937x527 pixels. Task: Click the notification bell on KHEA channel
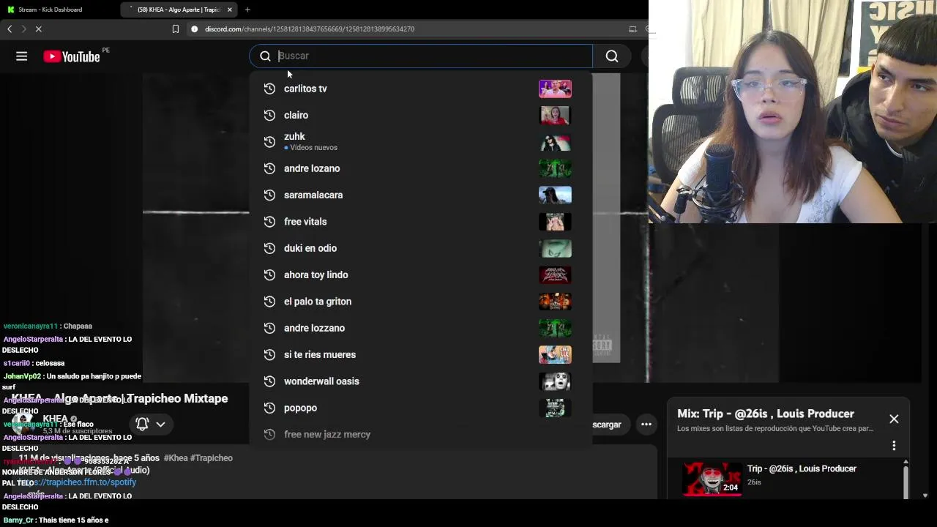point(143,424)
